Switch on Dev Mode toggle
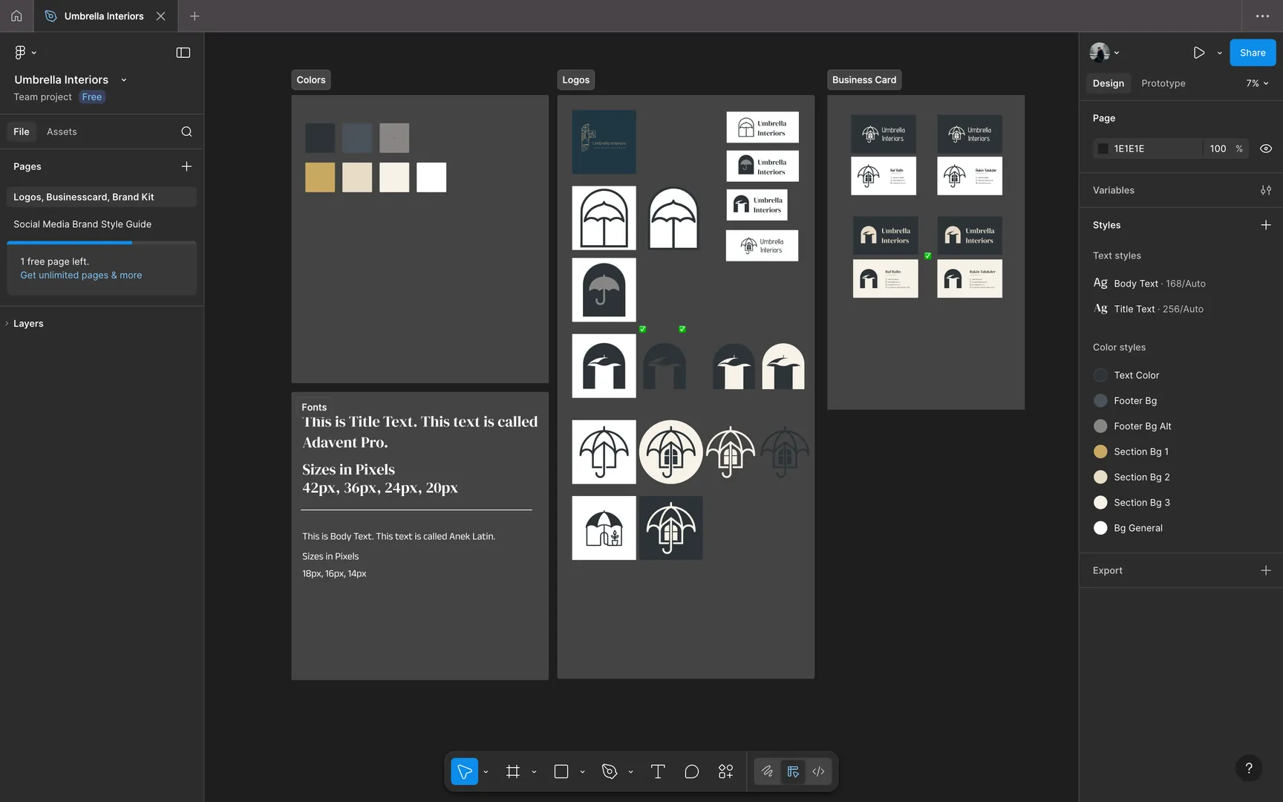 pyautogui.click(x=818, y=772)
